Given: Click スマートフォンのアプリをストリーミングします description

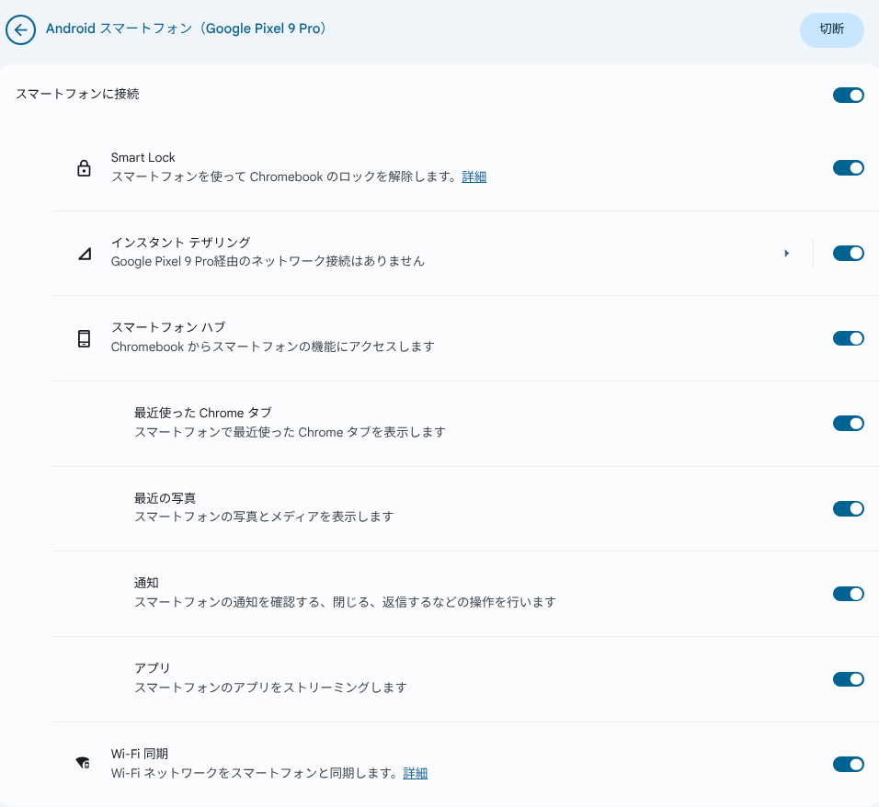Looking at the screenshot, I should coord(270,688).
